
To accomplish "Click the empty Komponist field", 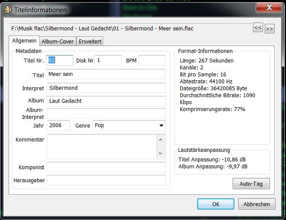I will tap(106, 167).
